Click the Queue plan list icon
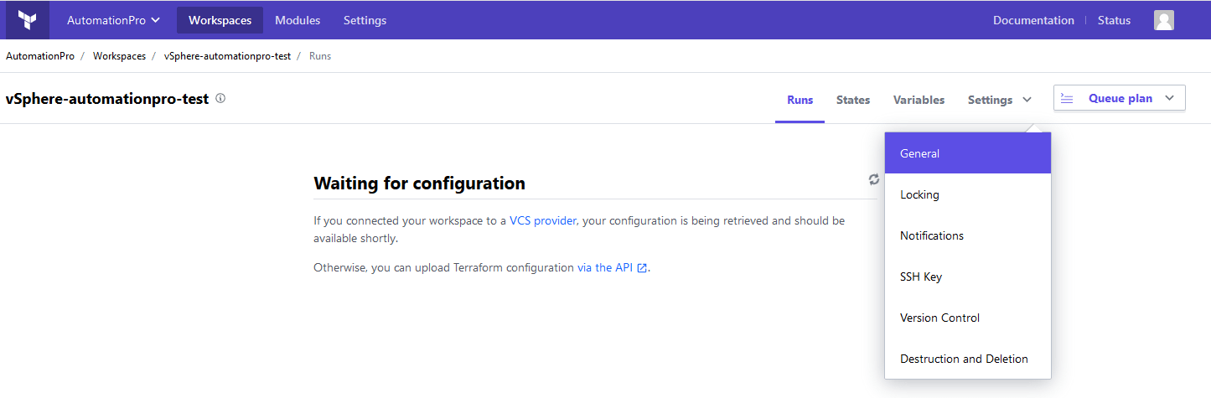 click(1067, 98)
